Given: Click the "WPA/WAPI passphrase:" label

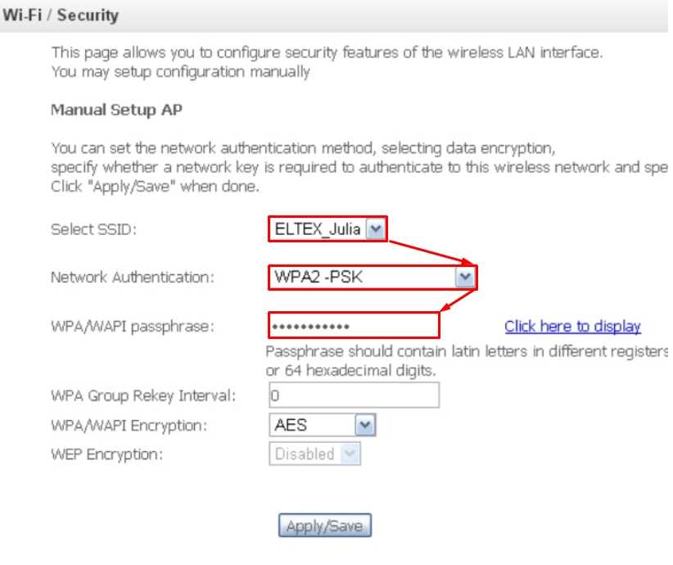Looking at the screenshot, I should (132, 327).
